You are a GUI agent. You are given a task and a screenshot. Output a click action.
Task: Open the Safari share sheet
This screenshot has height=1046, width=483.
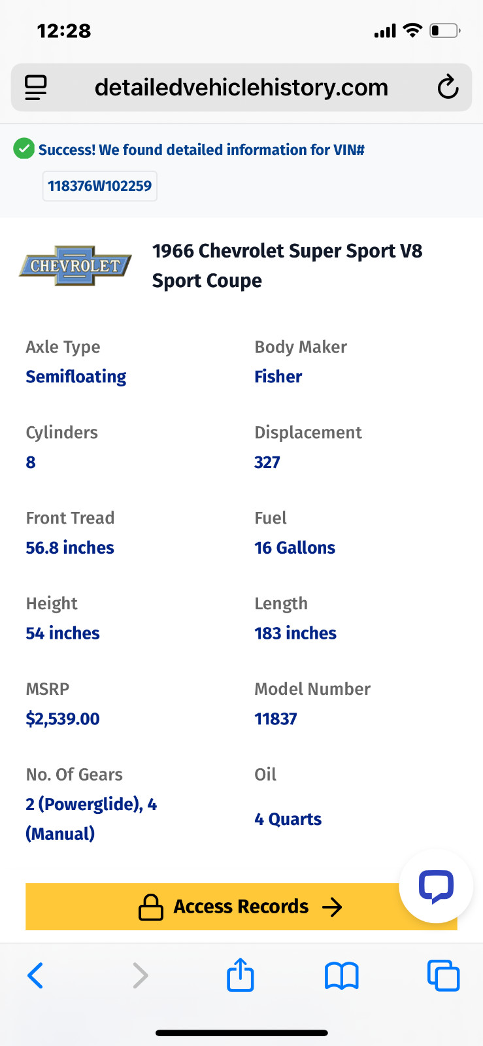coord(241,975)
